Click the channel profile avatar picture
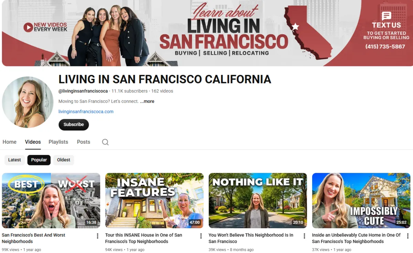 pos(28,102)
